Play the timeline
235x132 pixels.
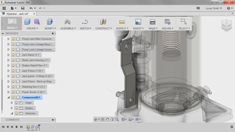pos(17,127)
